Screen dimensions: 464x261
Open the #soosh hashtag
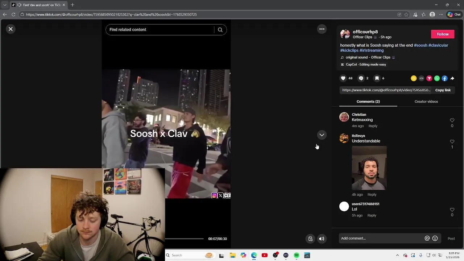point(420,45)
